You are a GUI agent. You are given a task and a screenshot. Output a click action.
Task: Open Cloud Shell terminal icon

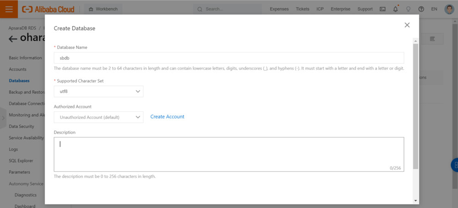pos(382,9)
